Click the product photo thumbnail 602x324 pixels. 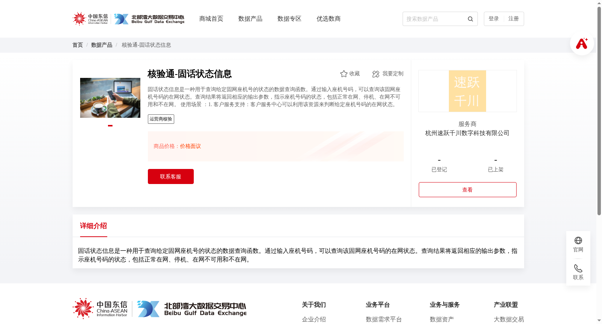(110, 98)
